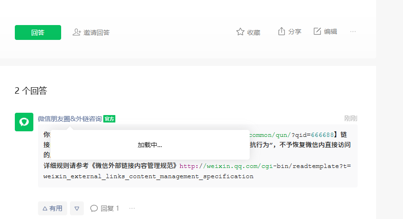
Task: Open the common/qun/?qid=666688 link
Action: tap(291, 135)
